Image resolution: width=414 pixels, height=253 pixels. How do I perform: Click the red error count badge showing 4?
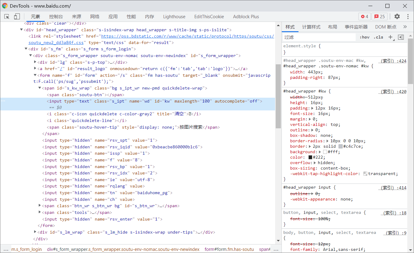(364, 17)
